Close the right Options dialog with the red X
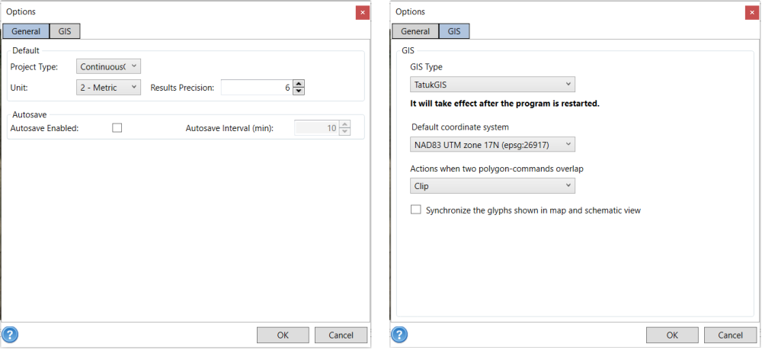The width and height of the screenshot is (762, 350). click(751, 12)
